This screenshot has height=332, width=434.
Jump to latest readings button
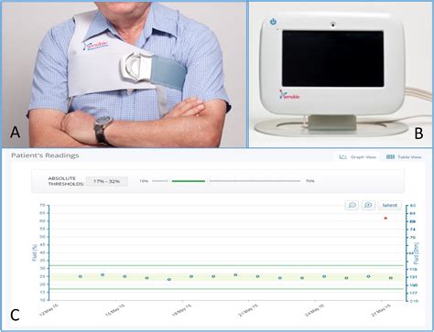pos(390,205)
